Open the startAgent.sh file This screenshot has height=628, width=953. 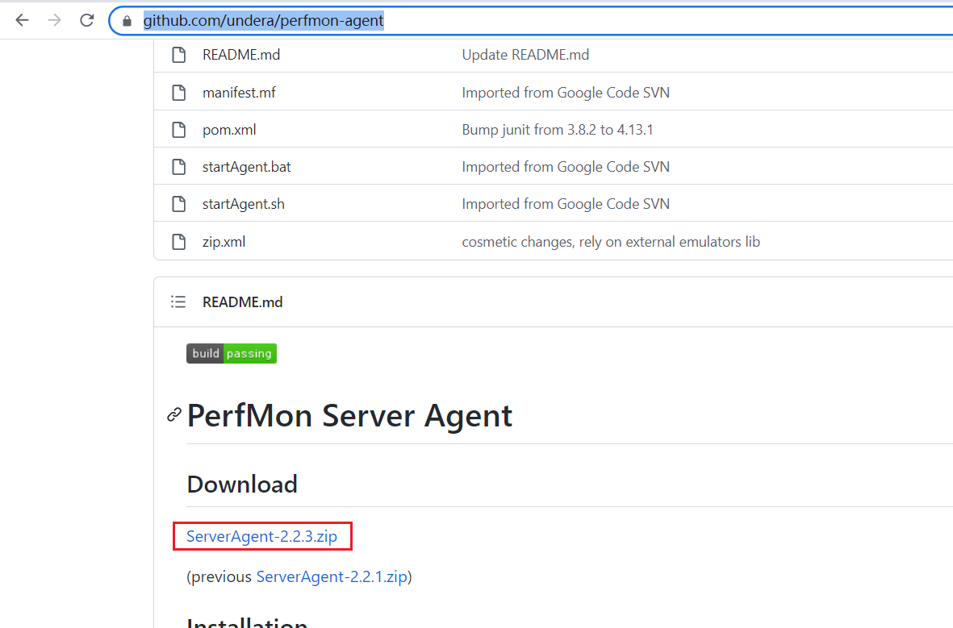(243, 204)
